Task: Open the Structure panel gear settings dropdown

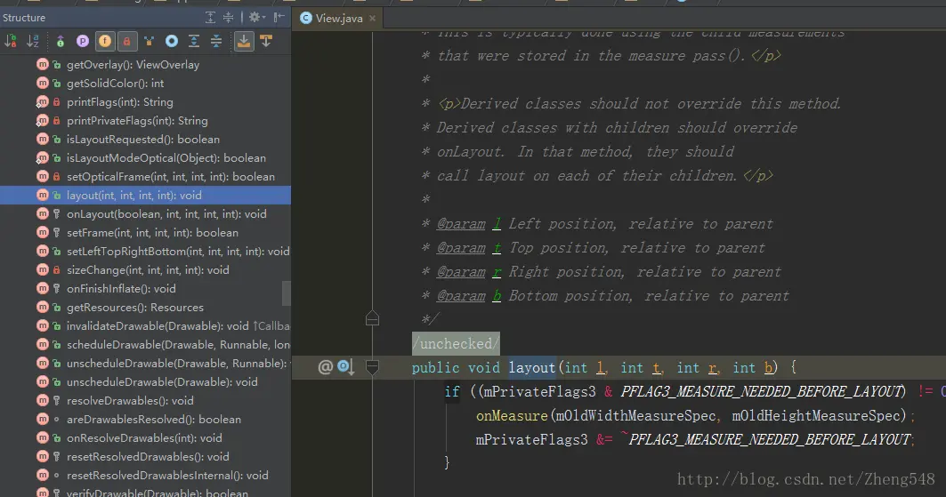Action: 257,18
